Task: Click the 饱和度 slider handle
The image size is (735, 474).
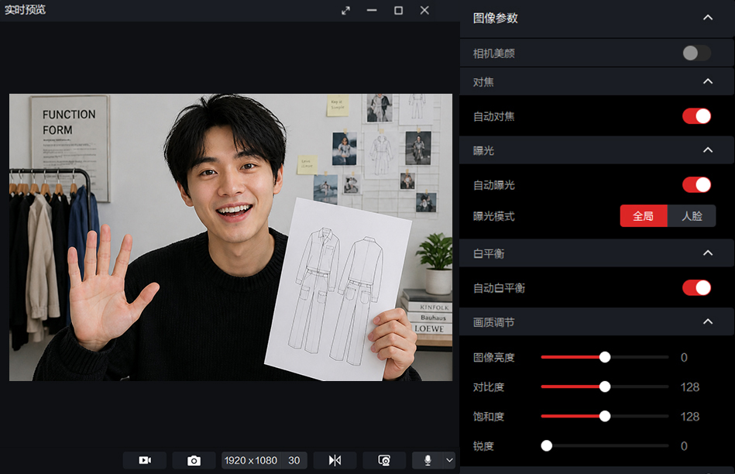Action: click(x=605, y=417)
